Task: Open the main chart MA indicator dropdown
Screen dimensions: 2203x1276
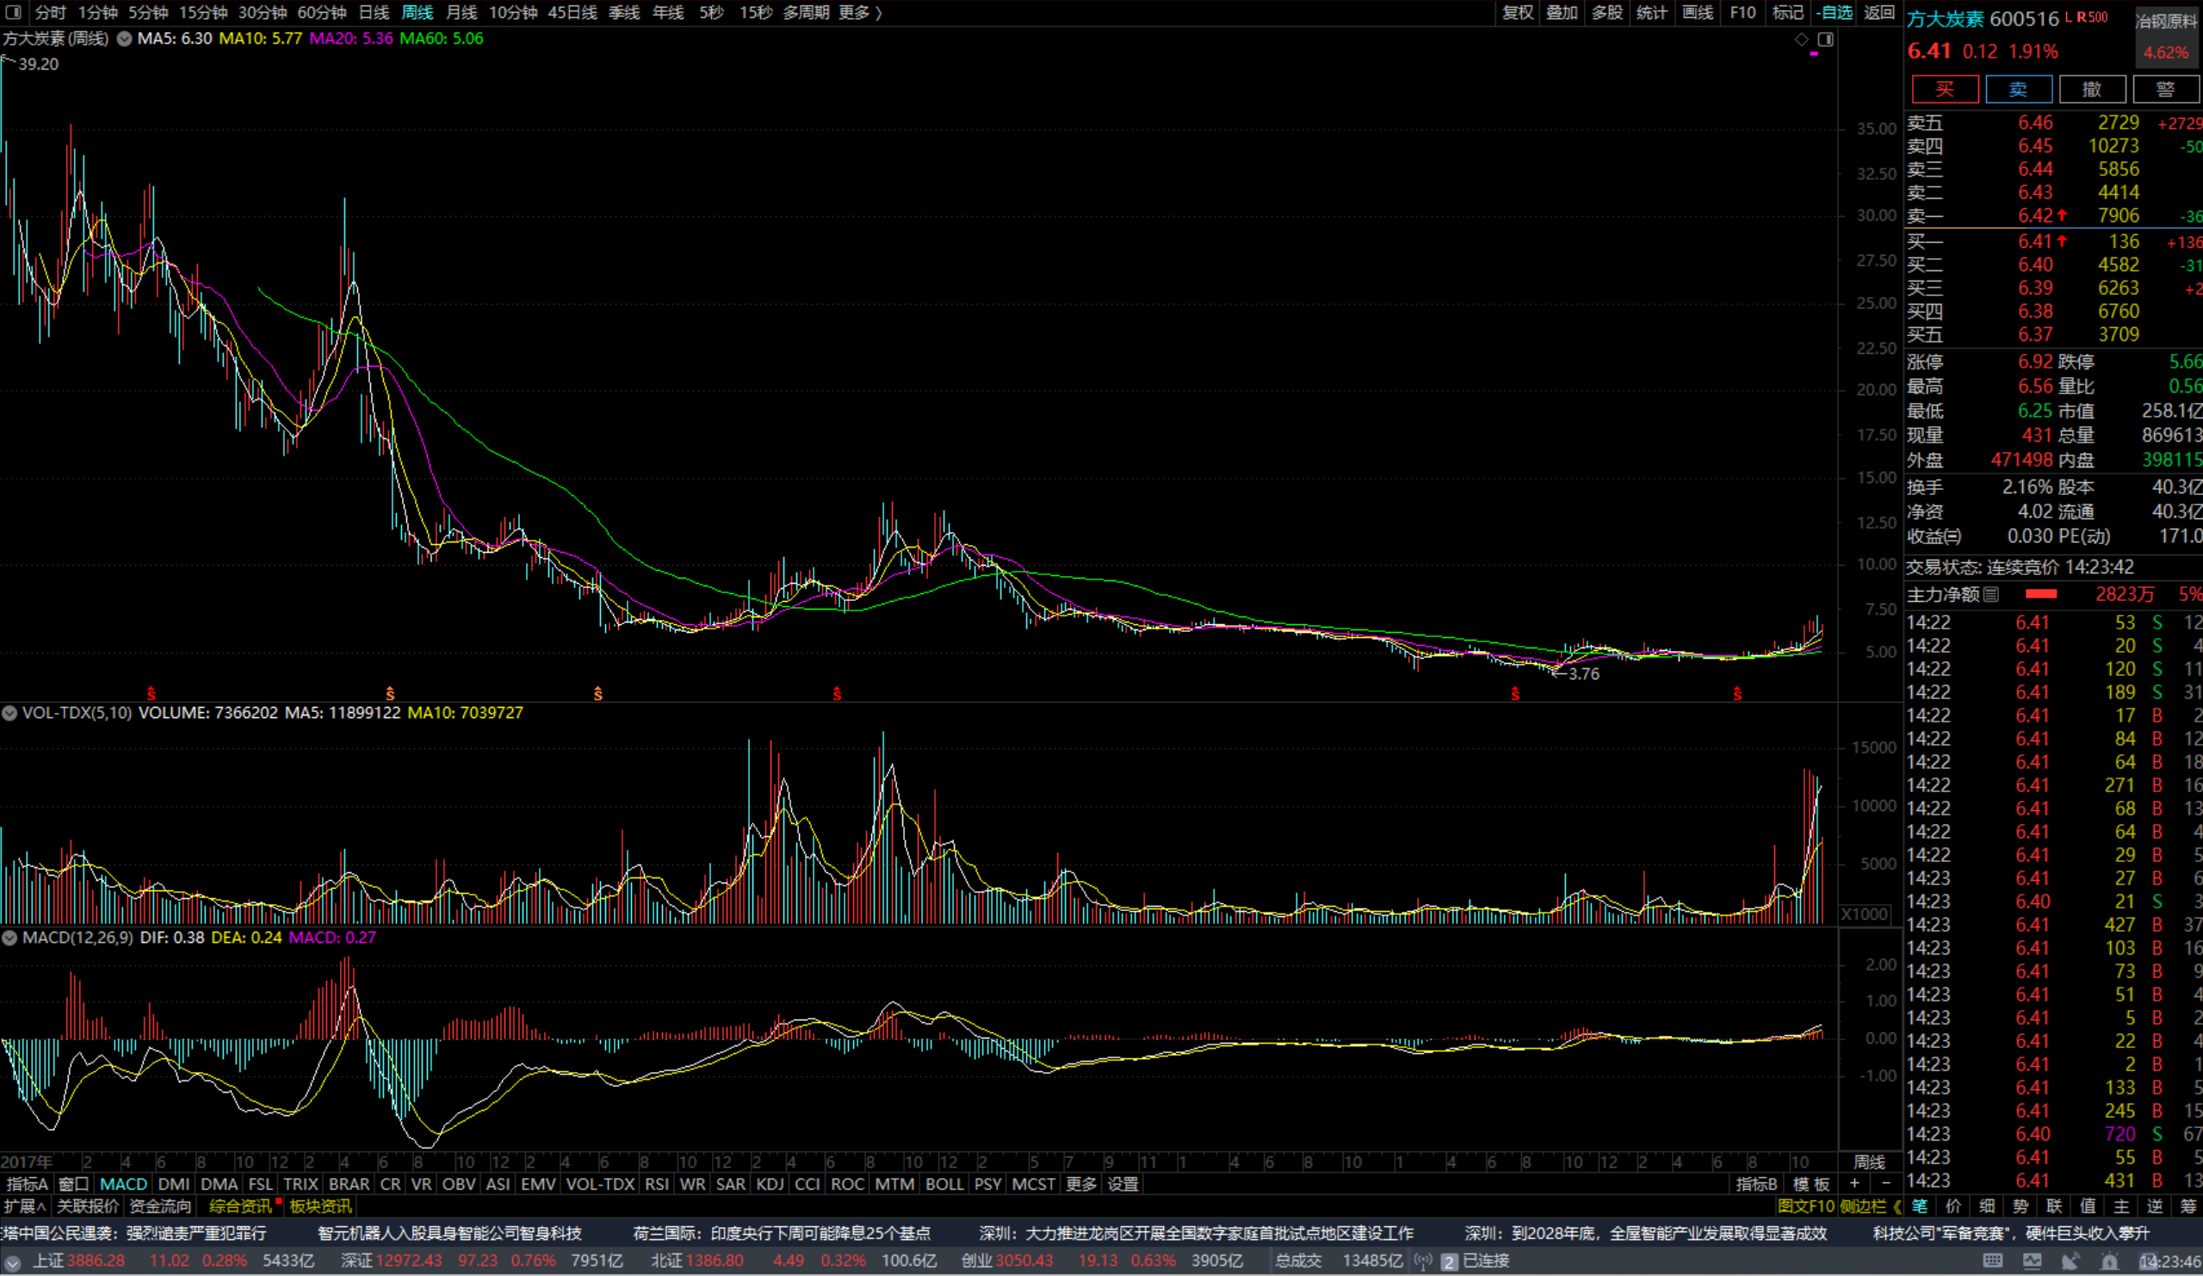Action: click(x=125, y=39)
